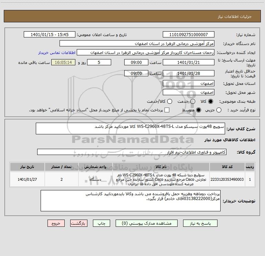
Task: Click the استان محل تحویل field
Action: click(189, 84)
